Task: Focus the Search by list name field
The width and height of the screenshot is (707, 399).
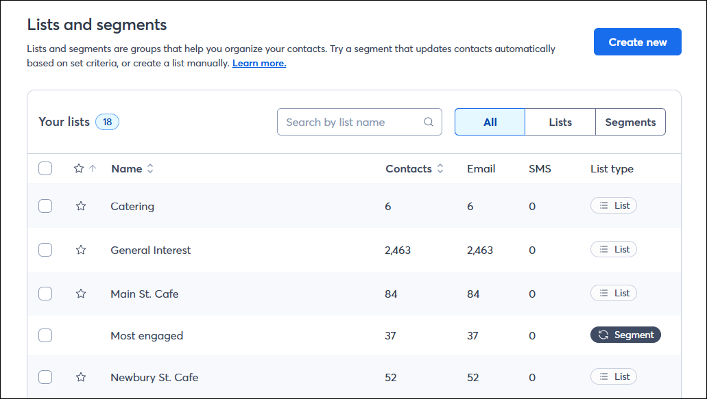Action: [359, 122]
